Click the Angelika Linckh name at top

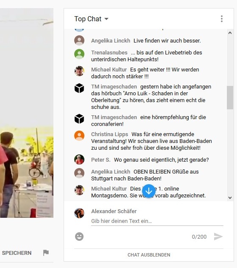click(x=111, y=41)
